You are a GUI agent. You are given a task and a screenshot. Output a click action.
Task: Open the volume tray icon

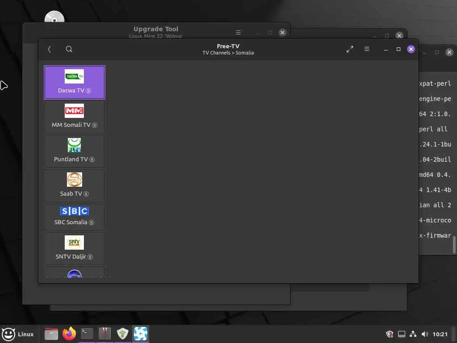coord(425,334)
